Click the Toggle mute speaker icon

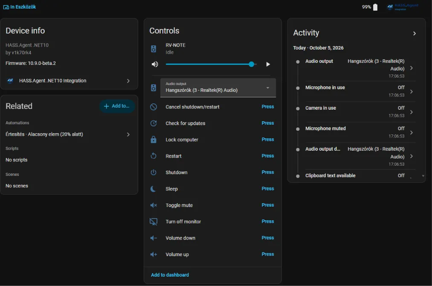point(154,205)
